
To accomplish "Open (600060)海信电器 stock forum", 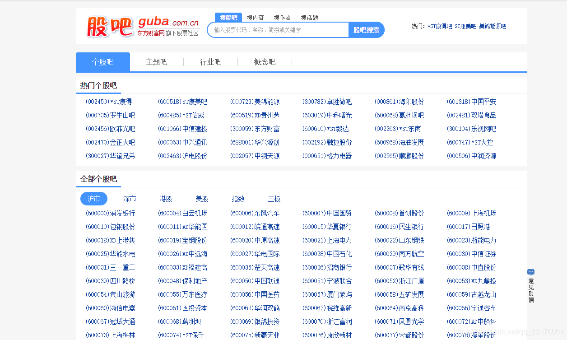I will (x=110, y=308).
